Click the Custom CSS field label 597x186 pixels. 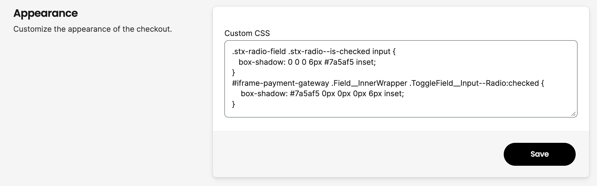[x=247, y=33]
